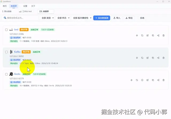Viewport: 171px width, 119px height.
Task: Switch to the 聚合搜索 tab
Action: (x=7, y=11)
